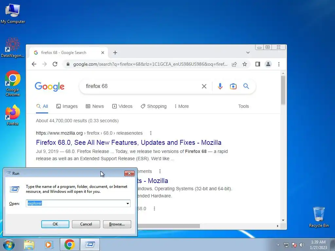Switch to News results tab
335x251 pixels.
tap(95, 106)
